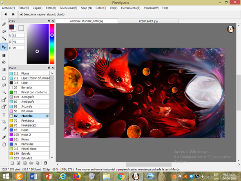Select the Borrador brush

click(x=29, y=88)
